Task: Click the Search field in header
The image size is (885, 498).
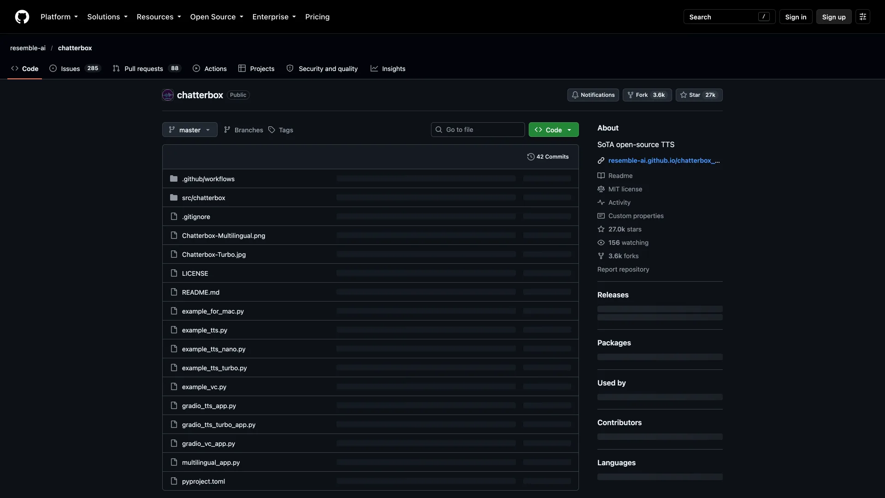Action: 729,17
